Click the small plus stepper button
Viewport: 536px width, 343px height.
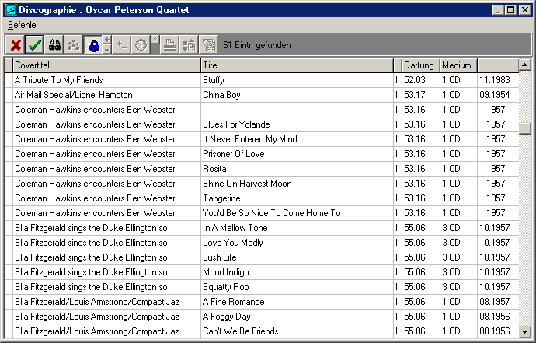(107, 40)
